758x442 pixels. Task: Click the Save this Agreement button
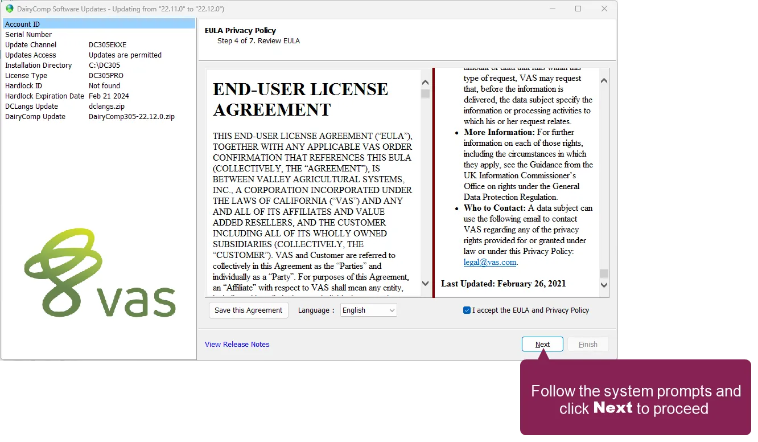tap(248, 310)
